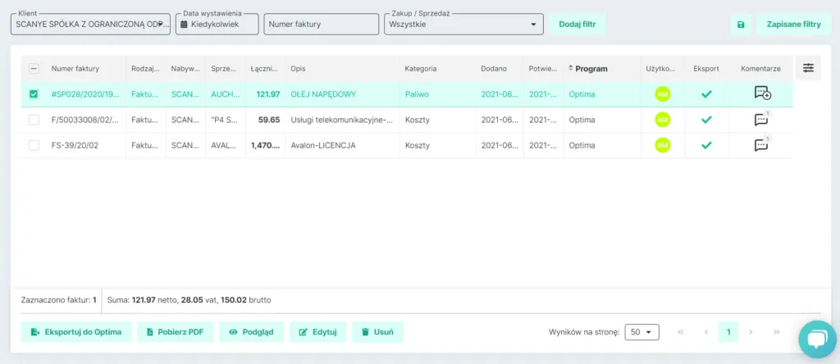The width and height of the screenshot is (840, 364).
Task: Click the Numer faktury filter field
Action: pos(322,24)
